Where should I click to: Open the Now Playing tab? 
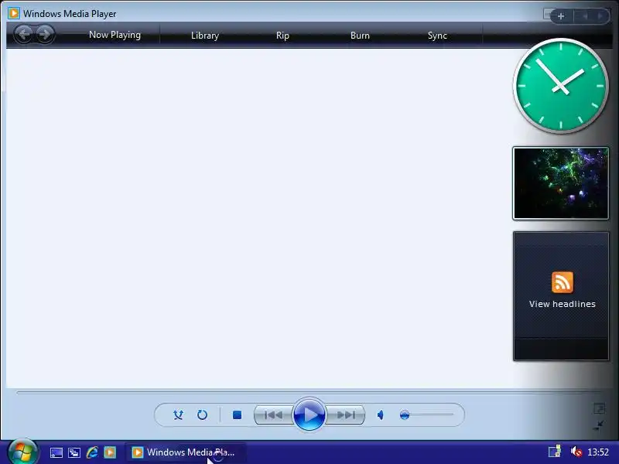[115, 35]
